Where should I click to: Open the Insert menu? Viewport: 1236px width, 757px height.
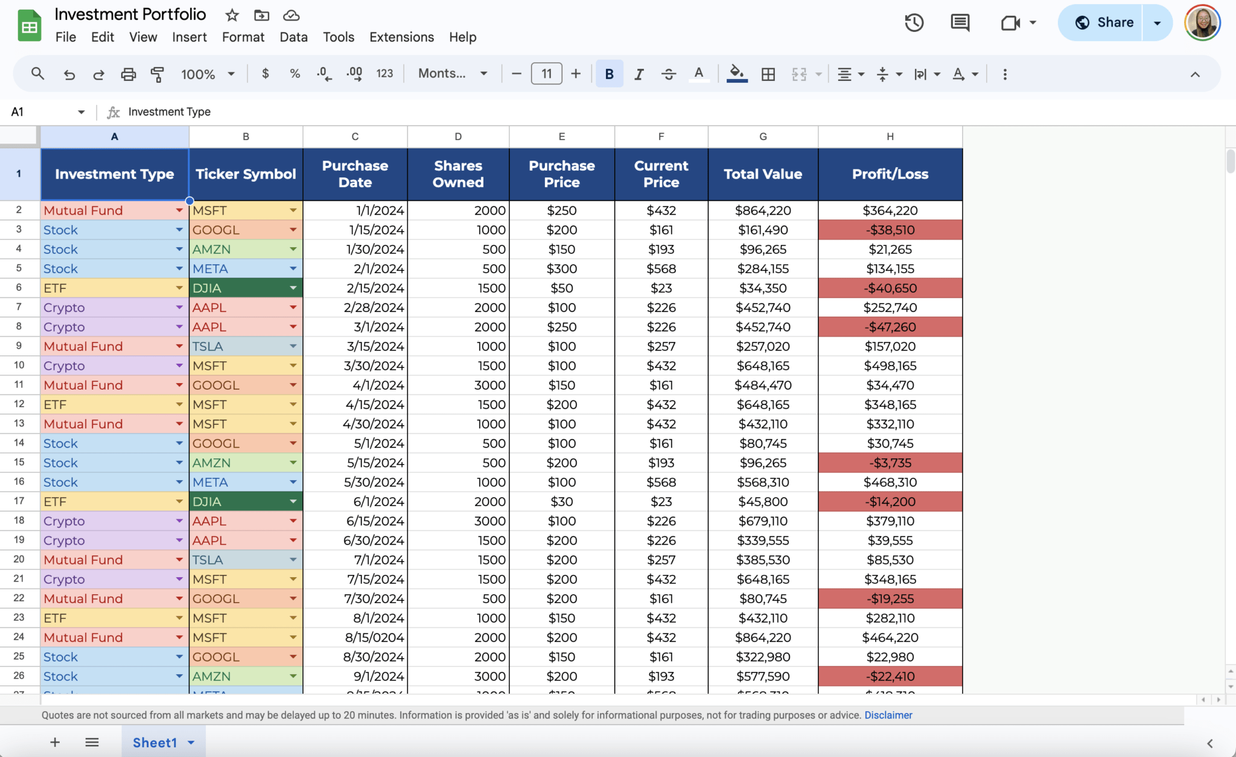click(190, 37)
